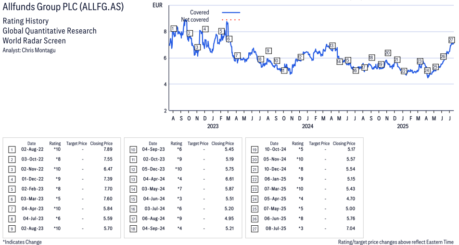The height and width of the screenshot is (245, 459).
Task: Click date 01-Dec-22
Action: point(32,179)
